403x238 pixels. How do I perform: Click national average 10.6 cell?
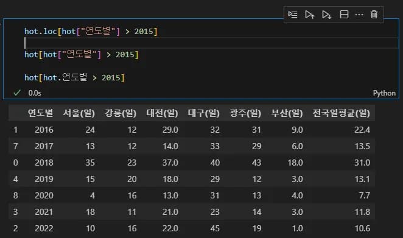[x=362, y=228]
